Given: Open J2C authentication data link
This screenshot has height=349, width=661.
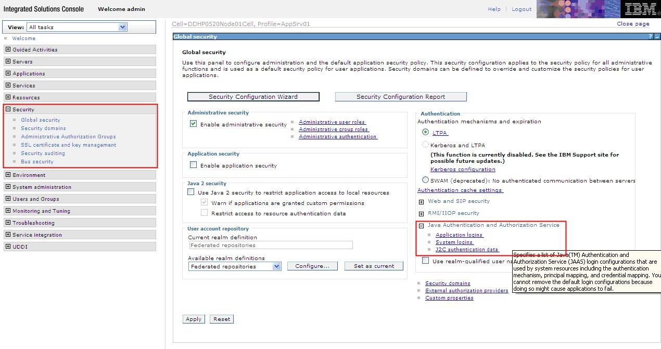Looking at the screenshot, I should tap(467, 249).
